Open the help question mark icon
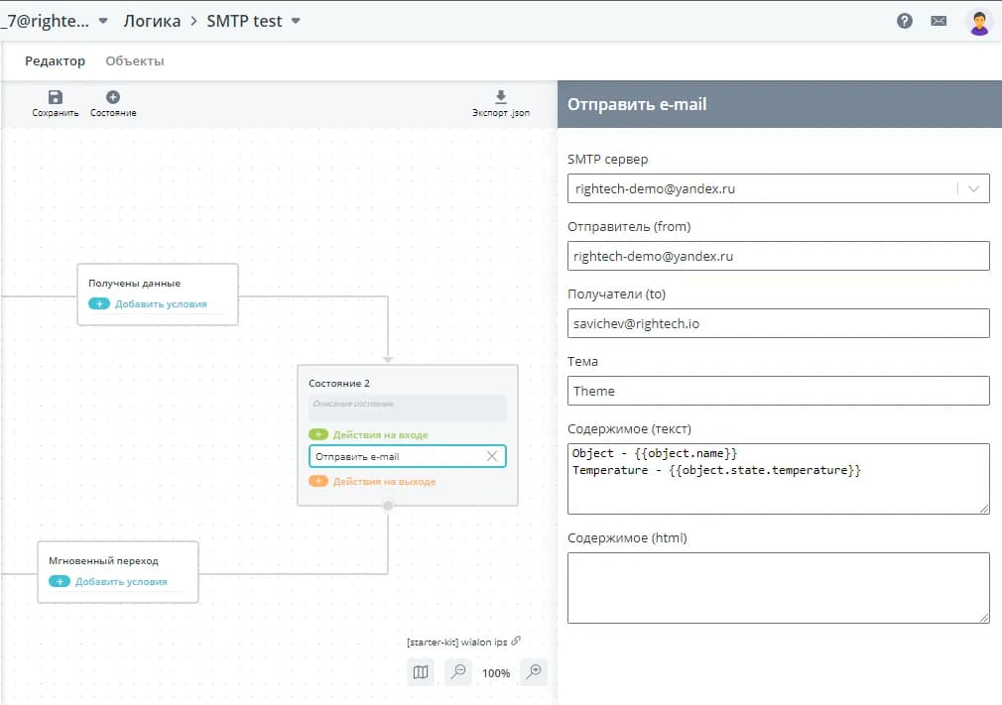1002x705 pixels. 905,21
